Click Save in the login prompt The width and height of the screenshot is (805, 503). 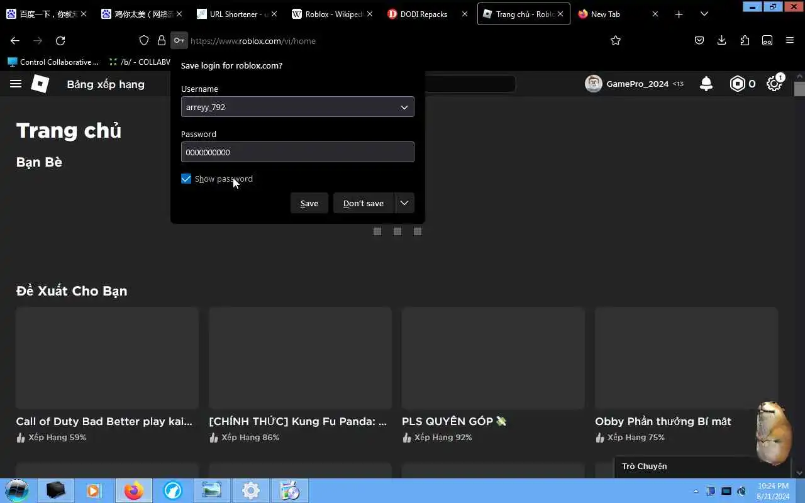tap(309, 203)
